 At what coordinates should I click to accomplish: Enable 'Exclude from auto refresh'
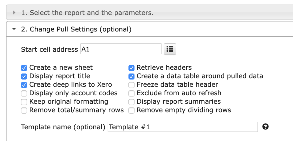[131, 93]
